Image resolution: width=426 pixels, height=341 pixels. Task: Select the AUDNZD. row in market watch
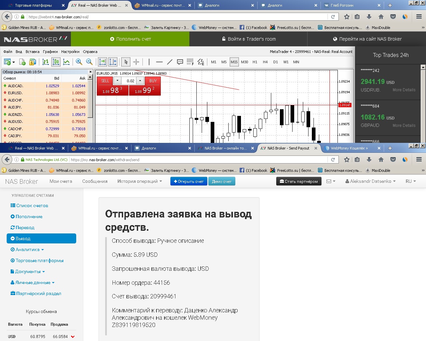45,114
